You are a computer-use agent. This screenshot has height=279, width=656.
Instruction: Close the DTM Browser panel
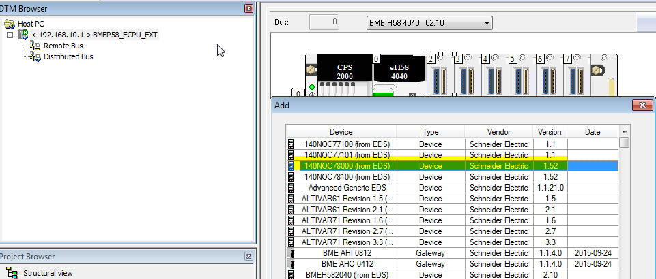click(x=248, y=8)
